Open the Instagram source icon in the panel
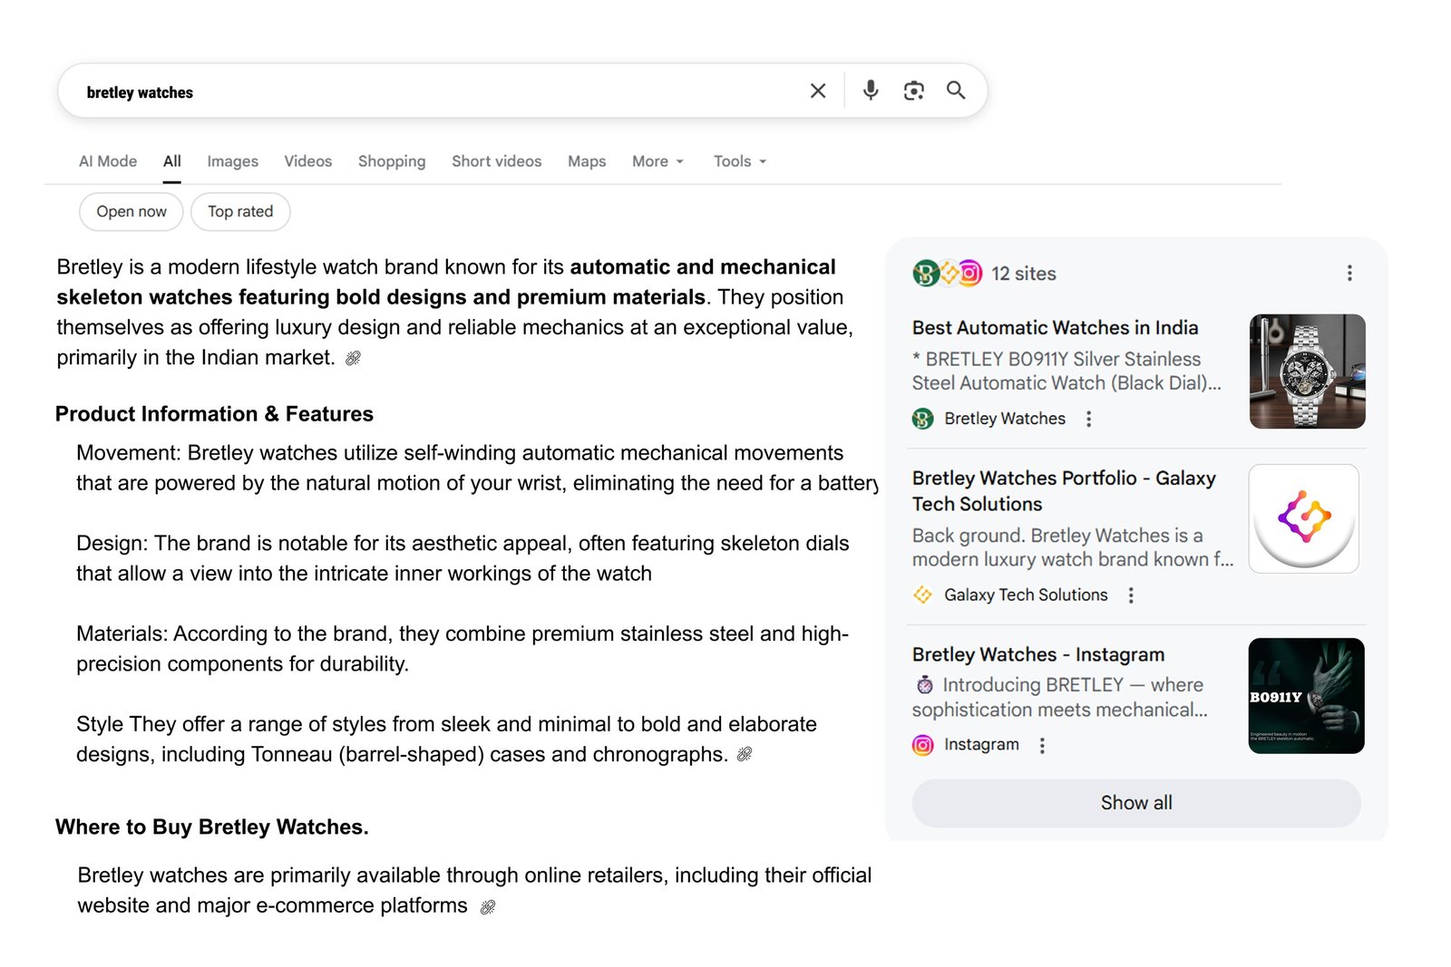Screen dimensions: 1451x967 921,745
